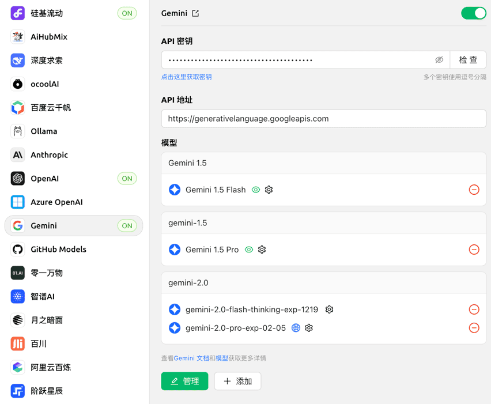Select 深度求索 provider in sidebar
491x404 pixels.
pyautogui.click(x=74, y=61)
